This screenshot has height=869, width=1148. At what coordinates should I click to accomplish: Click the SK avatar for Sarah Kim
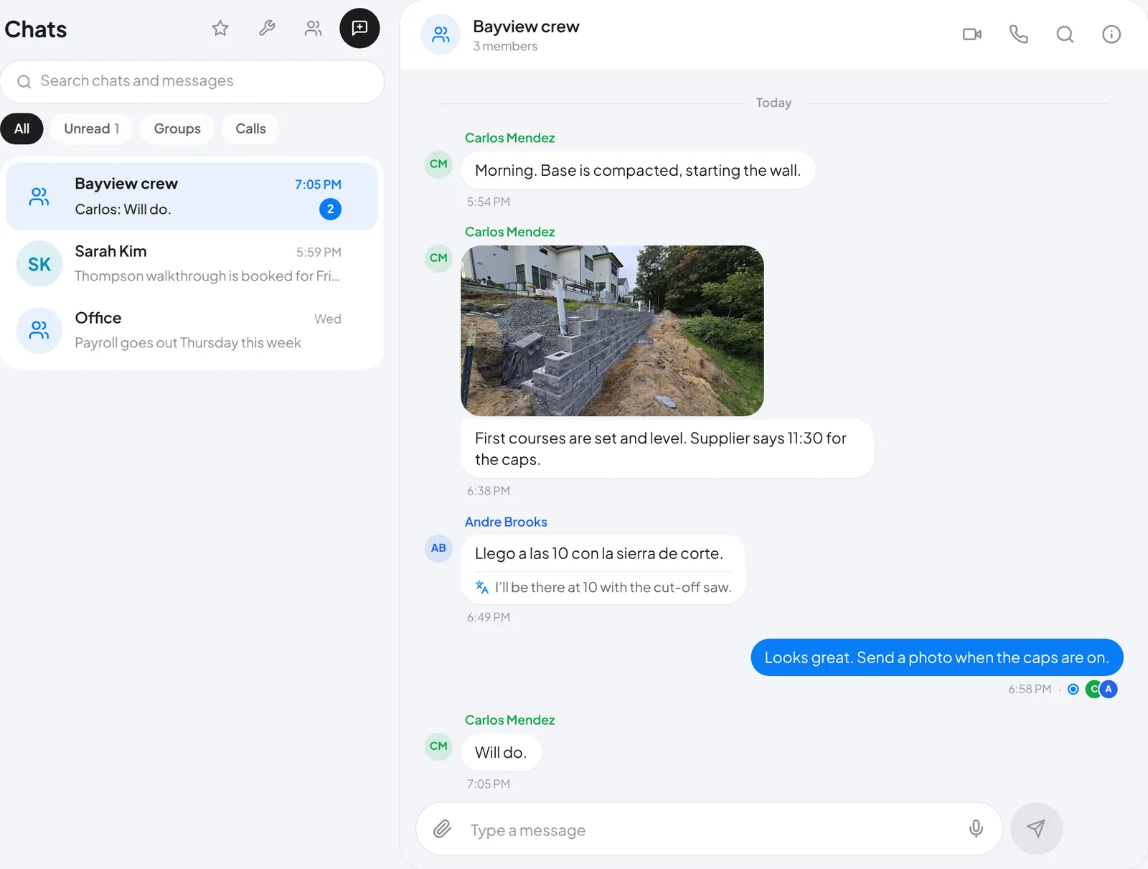pos(39,264)
